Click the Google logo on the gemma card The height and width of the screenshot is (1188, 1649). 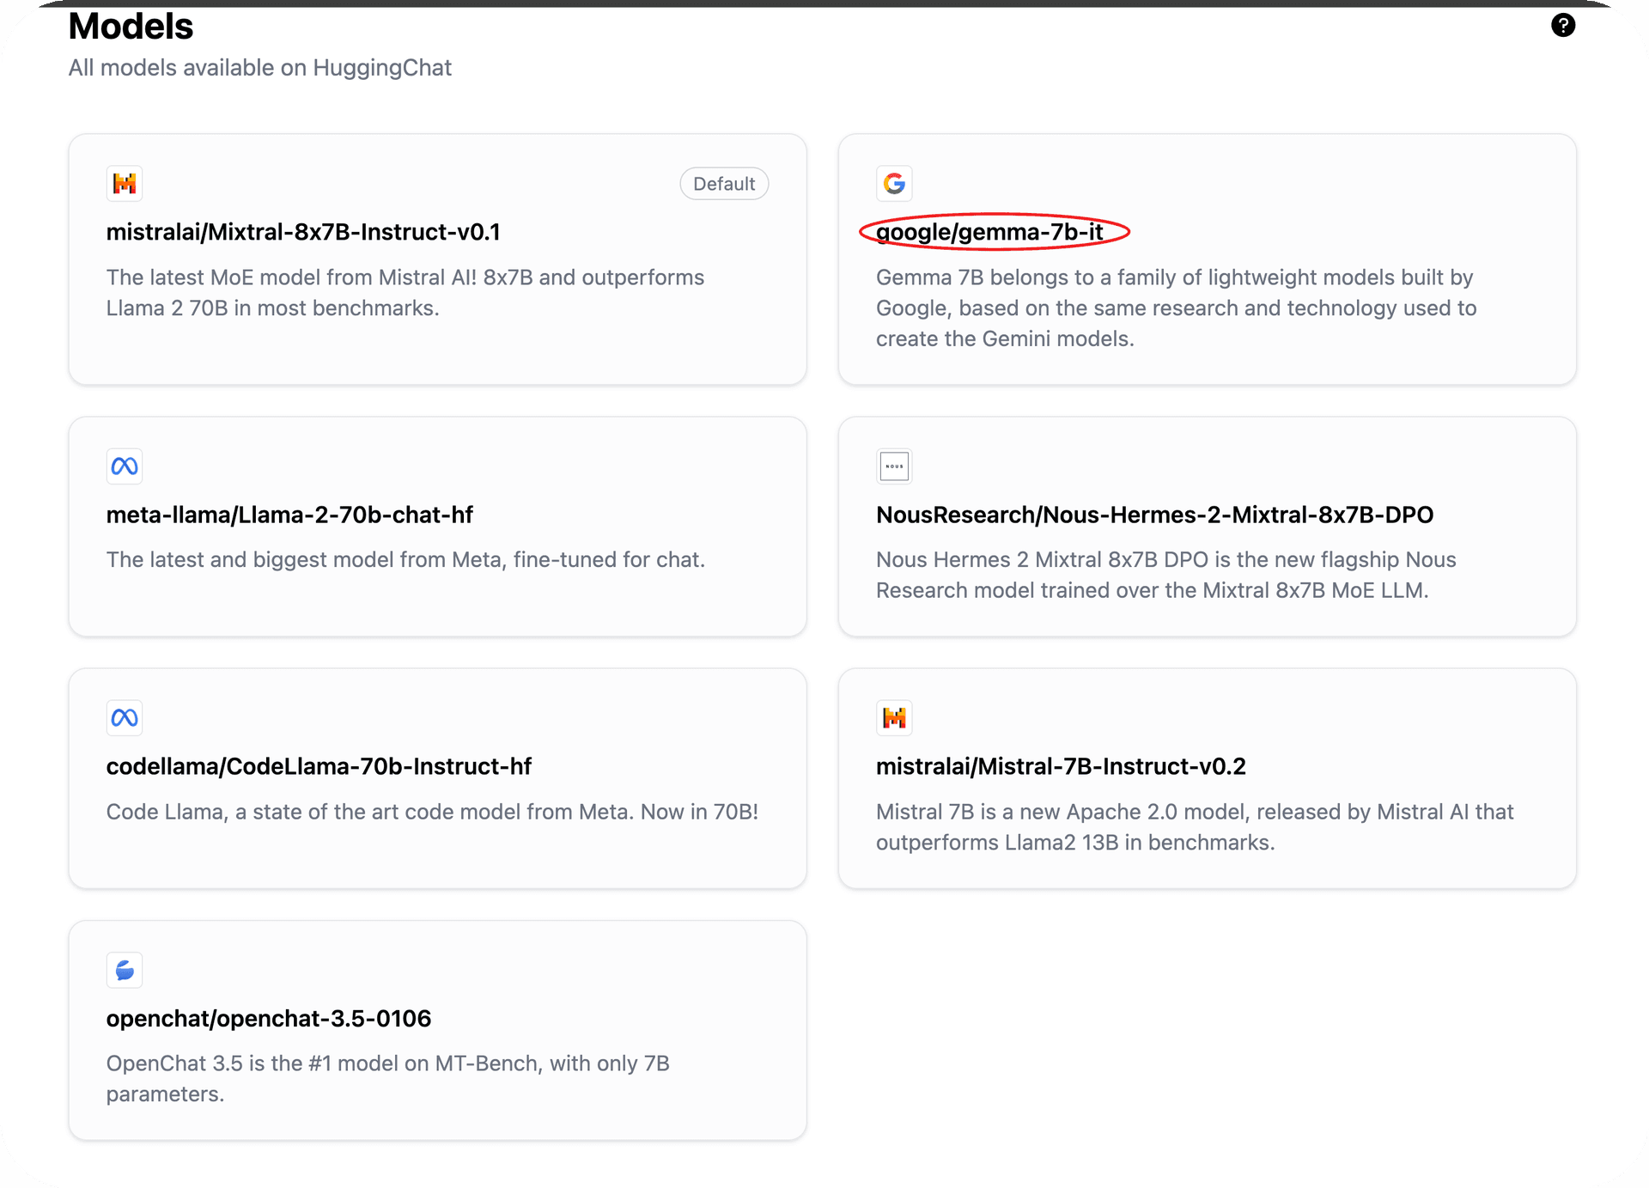[x=894, y=184]
